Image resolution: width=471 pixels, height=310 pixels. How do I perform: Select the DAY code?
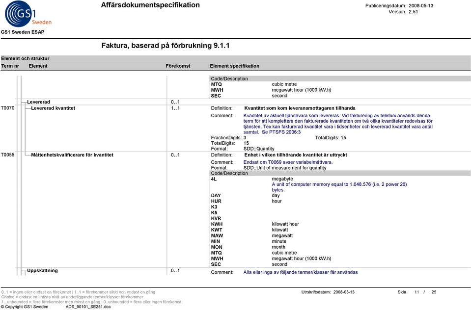[x=216, y=195]
